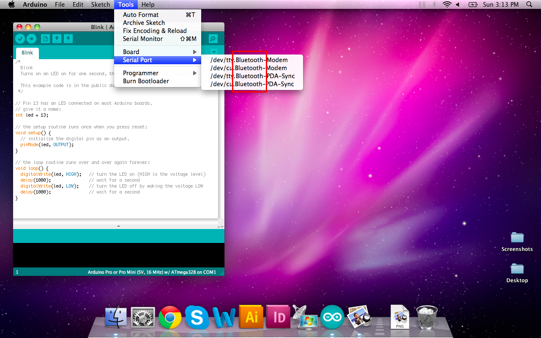The image size is (541, 338).
Task: Open the Arduino application menu
Action: point(35,5)
